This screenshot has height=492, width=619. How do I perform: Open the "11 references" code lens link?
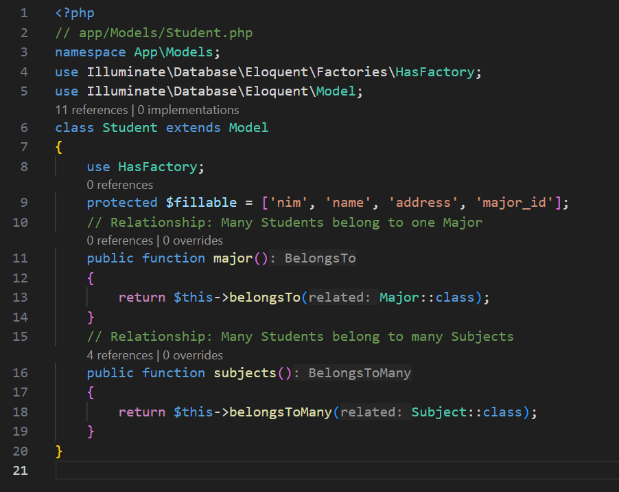(91, 110)
